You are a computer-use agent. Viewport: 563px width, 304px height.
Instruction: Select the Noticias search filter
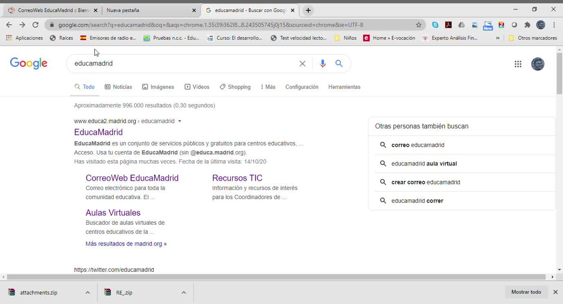pos(118,87)
